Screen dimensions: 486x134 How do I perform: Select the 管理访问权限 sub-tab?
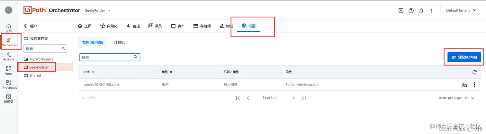coord(93,42)
